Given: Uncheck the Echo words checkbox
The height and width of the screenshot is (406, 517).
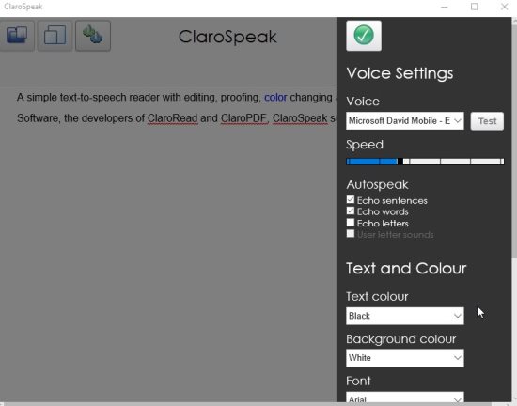Looking at the screenshot, I should coord(351,211).
